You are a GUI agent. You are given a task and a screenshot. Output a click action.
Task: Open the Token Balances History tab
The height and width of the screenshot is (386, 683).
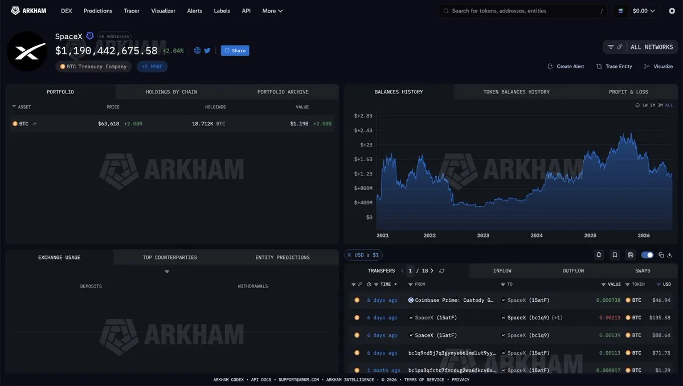(516, 92)
